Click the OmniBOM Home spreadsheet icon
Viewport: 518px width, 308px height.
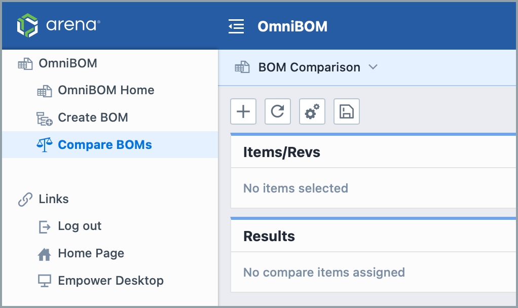[45, 90]
